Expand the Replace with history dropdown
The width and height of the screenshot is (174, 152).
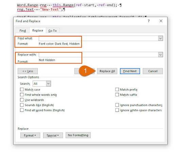coord(160,55)
